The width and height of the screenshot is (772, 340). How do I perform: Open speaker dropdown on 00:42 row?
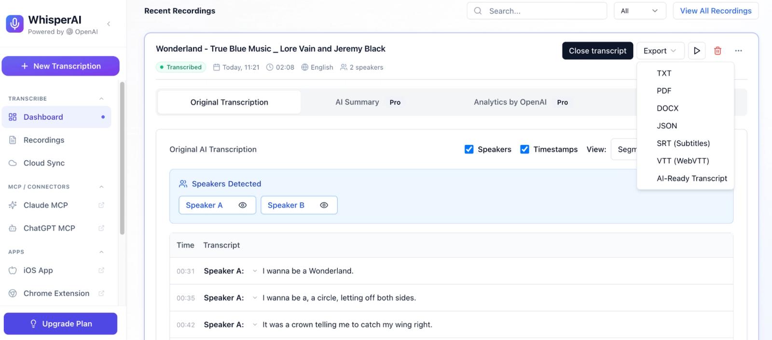[255, 325]
